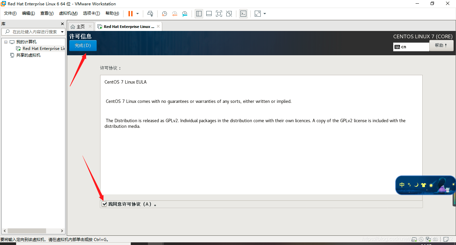The height and width of the screenshot is (245, 456).
Task: Click the 许可协议： label
Action: pyautogui.click(x=111, y=68)
